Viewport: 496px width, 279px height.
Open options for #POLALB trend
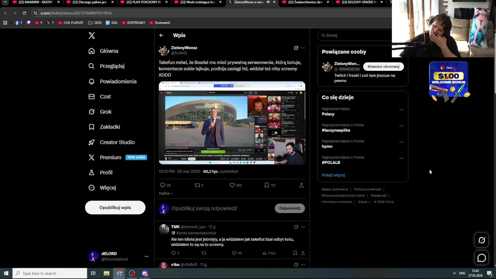click(401, 158)
